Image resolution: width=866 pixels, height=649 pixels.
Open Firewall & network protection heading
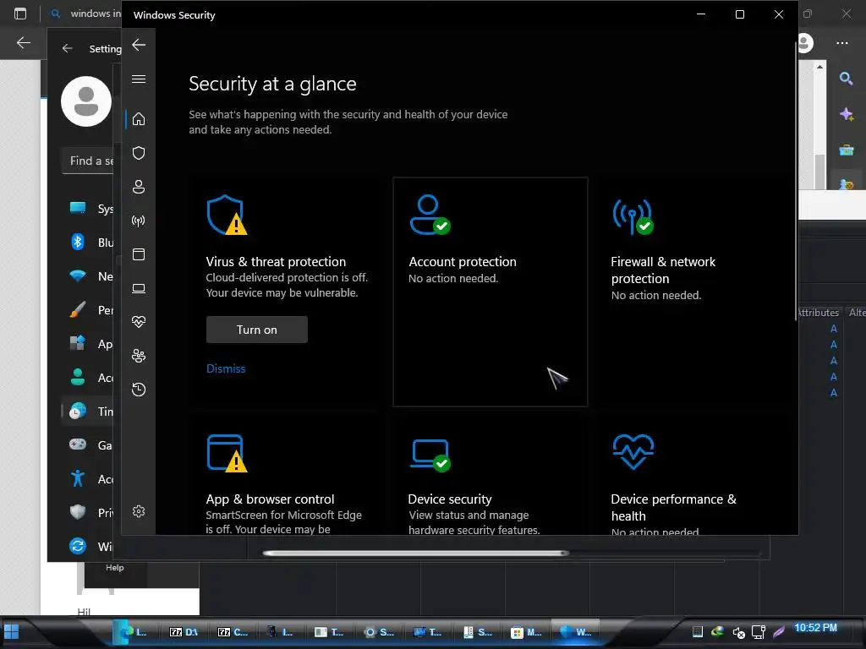click(x=663, y=270)
